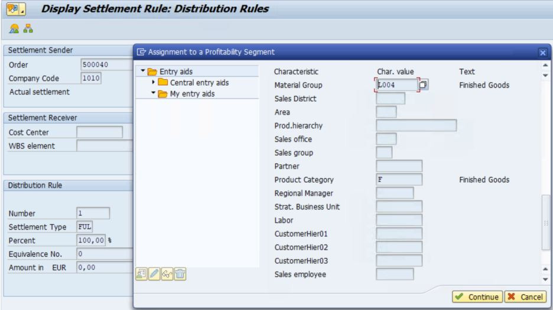Screen dimensions: 553x310
Task: Open value help for Material Group
Action: (423, 85)
